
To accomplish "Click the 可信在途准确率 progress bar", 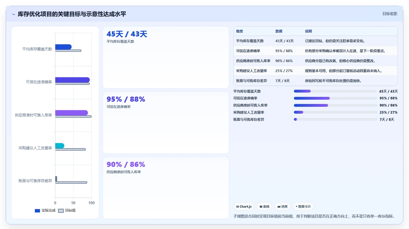I will [x=335, y=98].
